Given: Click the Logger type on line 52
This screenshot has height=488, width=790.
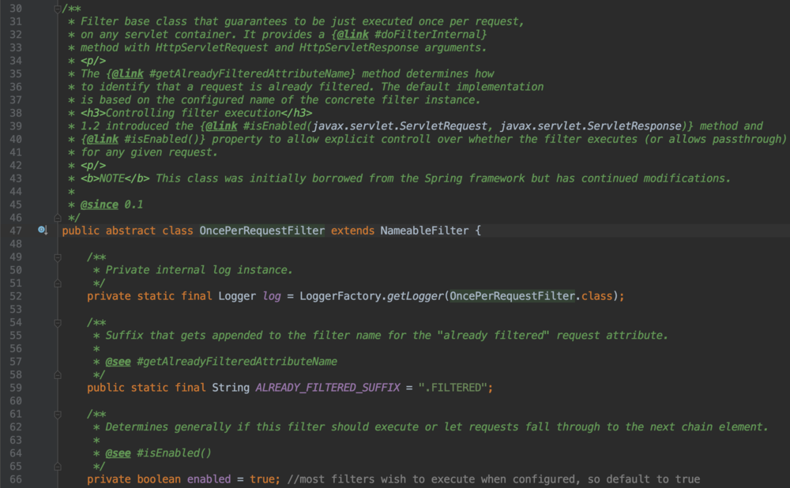Looking at the screenshot, I should click(x=237, y=296).
